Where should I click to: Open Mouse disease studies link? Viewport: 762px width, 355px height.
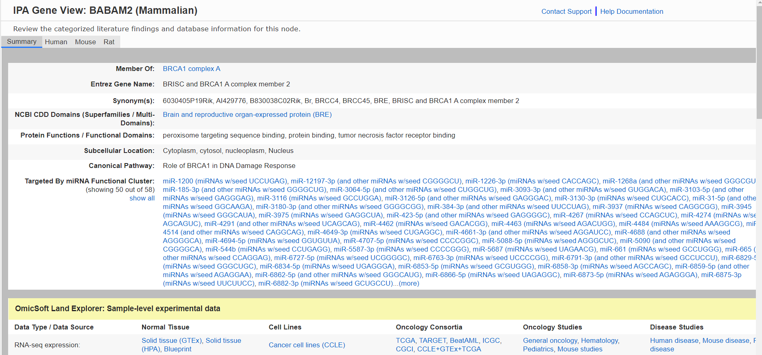[x=726, y=340]
